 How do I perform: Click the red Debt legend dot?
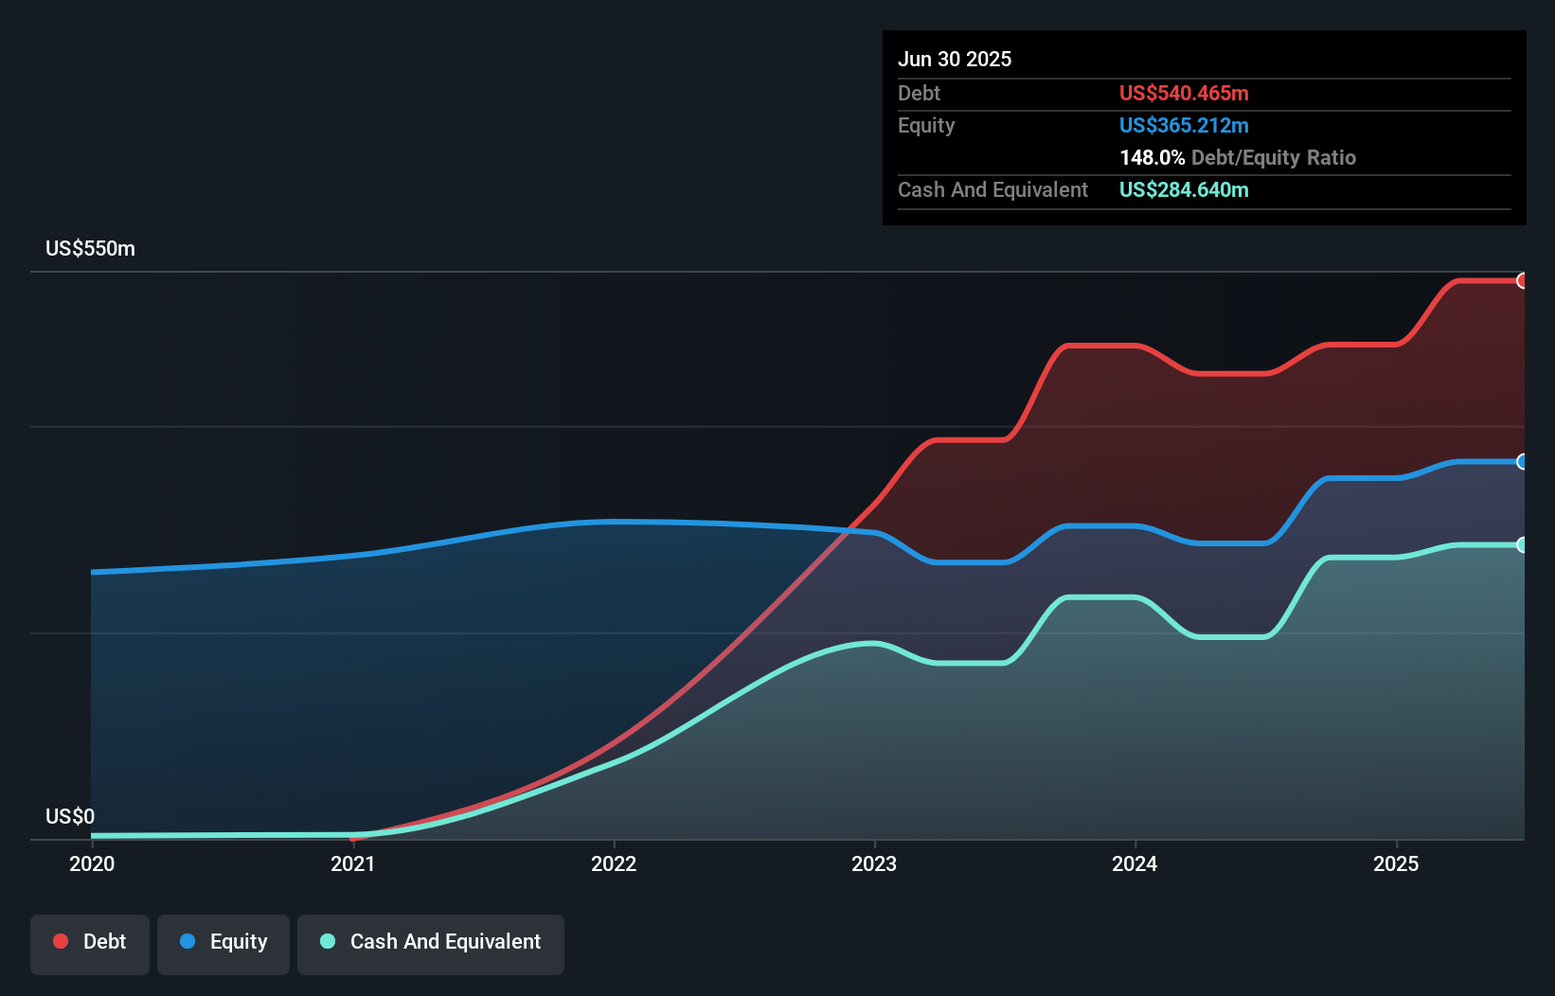(59, 941)
